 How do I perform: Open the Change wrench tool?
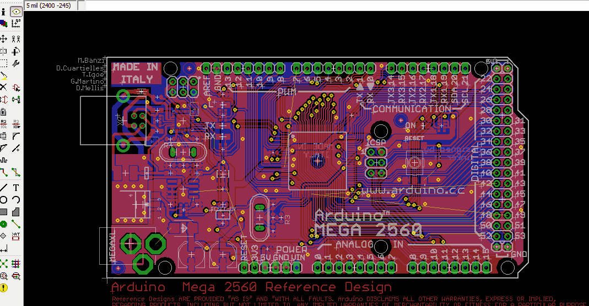(x=16, y=63)
